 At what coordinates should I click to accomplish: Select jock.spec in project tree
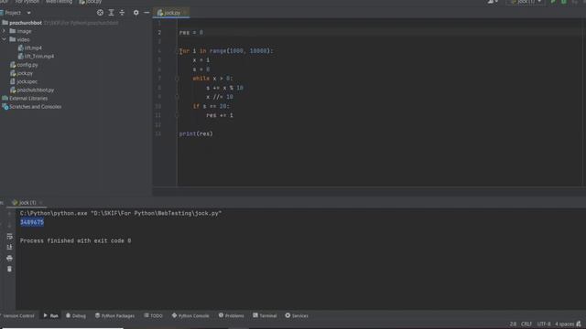(x=24, y=81)
